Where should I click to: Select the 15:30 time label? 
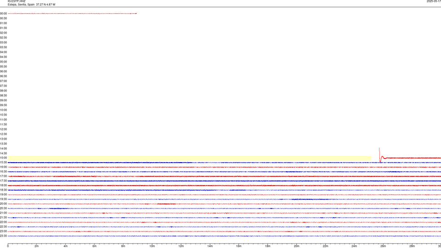(3, 163)
